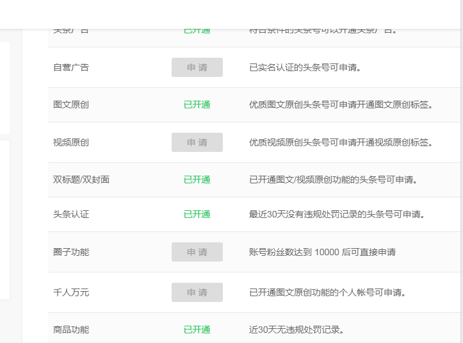Screen dimensions: 463x343
Task: Click 已开通 status in 图文原创 row
Action: pyautogui.click(x=197, y=105)
